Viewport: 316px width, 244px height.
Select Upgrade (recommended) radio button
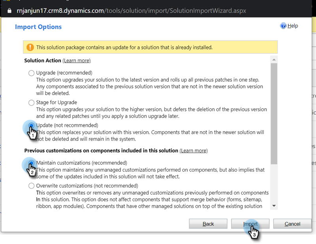coord(31,73)
